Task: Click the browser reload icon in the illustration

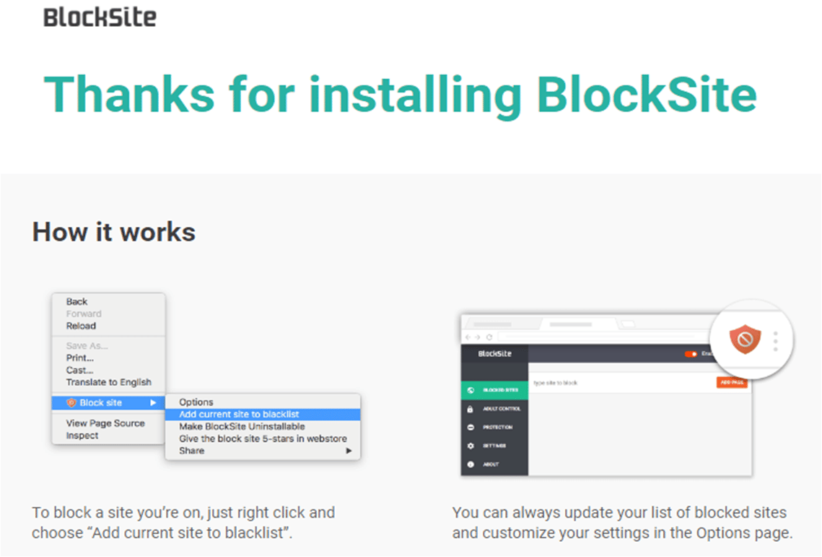Action: click(x=489, y=337)
